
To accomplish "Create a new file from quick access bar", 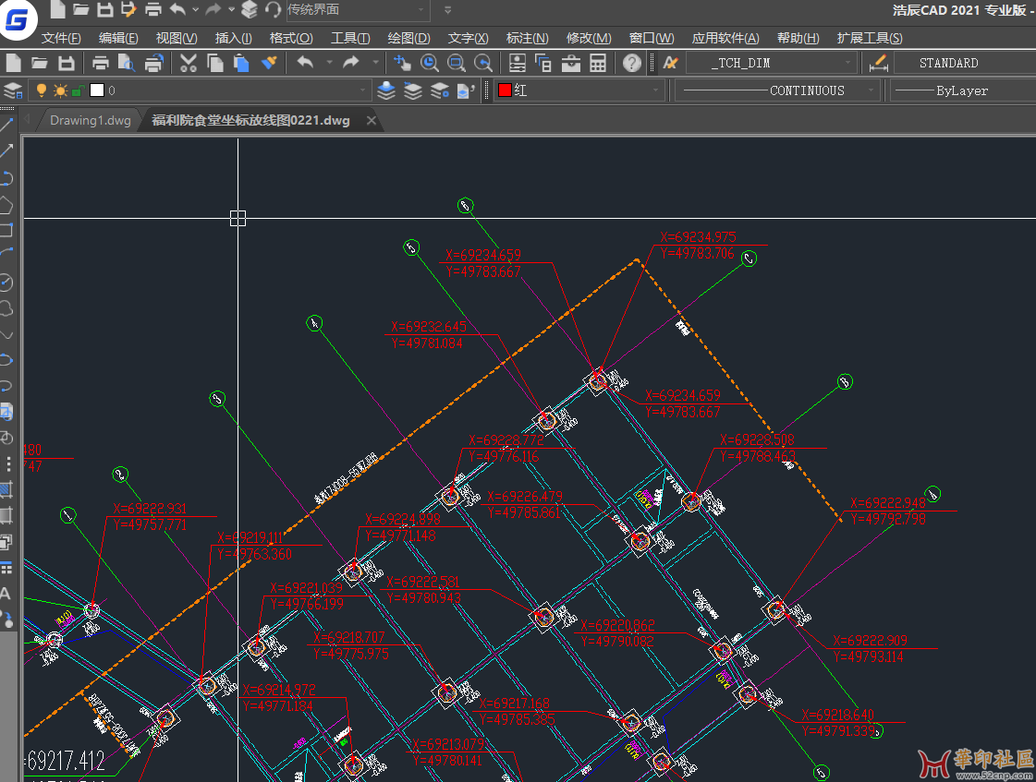I will click(x=57, y=9).
